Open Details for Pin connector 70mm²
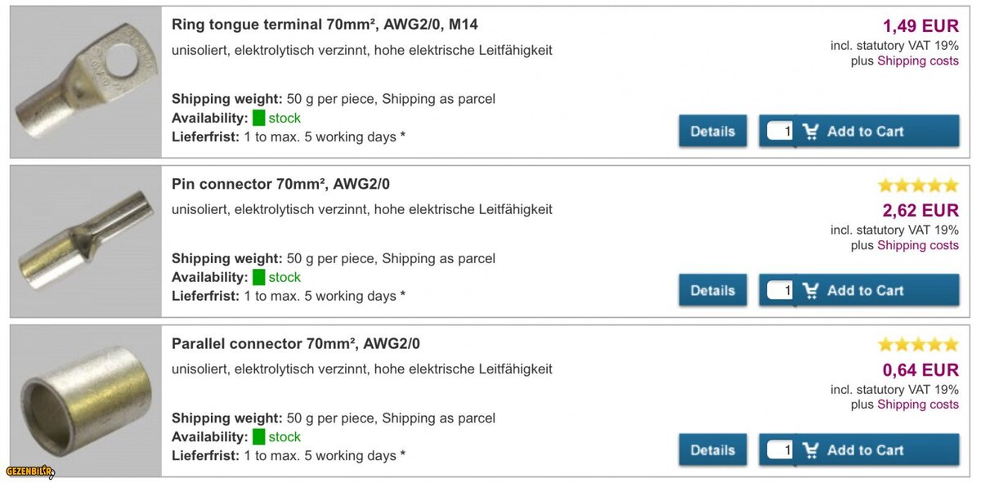The height and width of the screenshot is (483, 981). coord(712,290)
